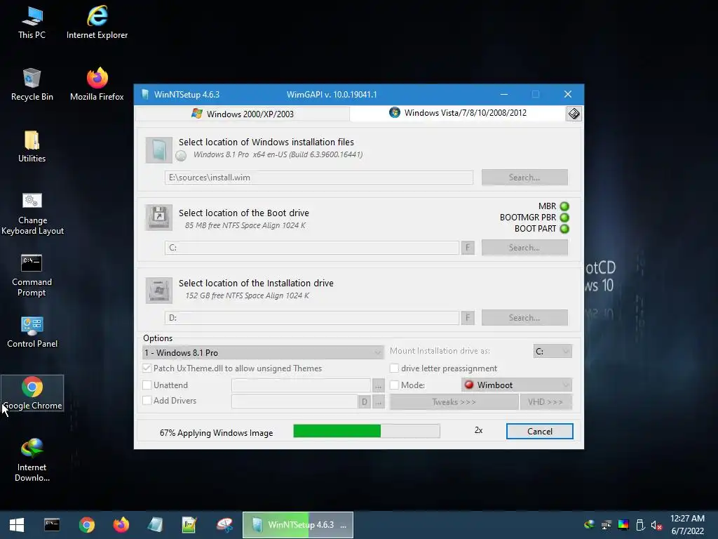This screenshot has width=718, height=539.
Task: Enable the Mode checkbox
Action: [394, 385]
